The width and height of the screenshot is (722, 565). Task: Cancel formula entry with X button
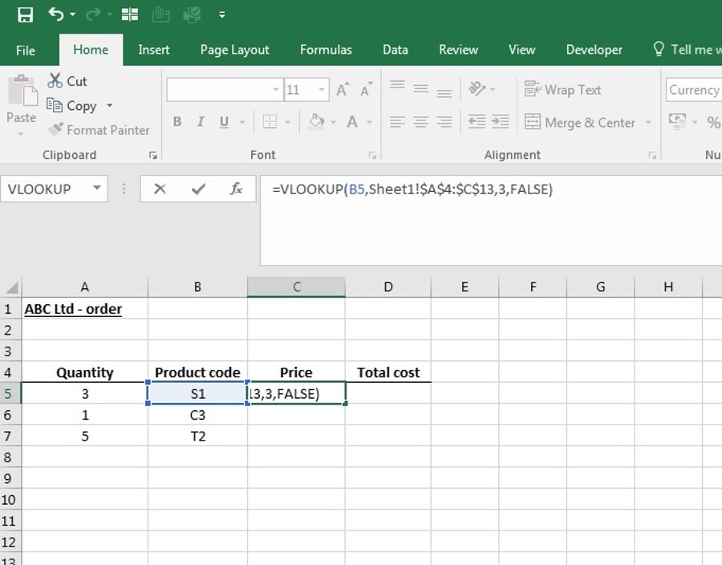(x=160, y=189)
